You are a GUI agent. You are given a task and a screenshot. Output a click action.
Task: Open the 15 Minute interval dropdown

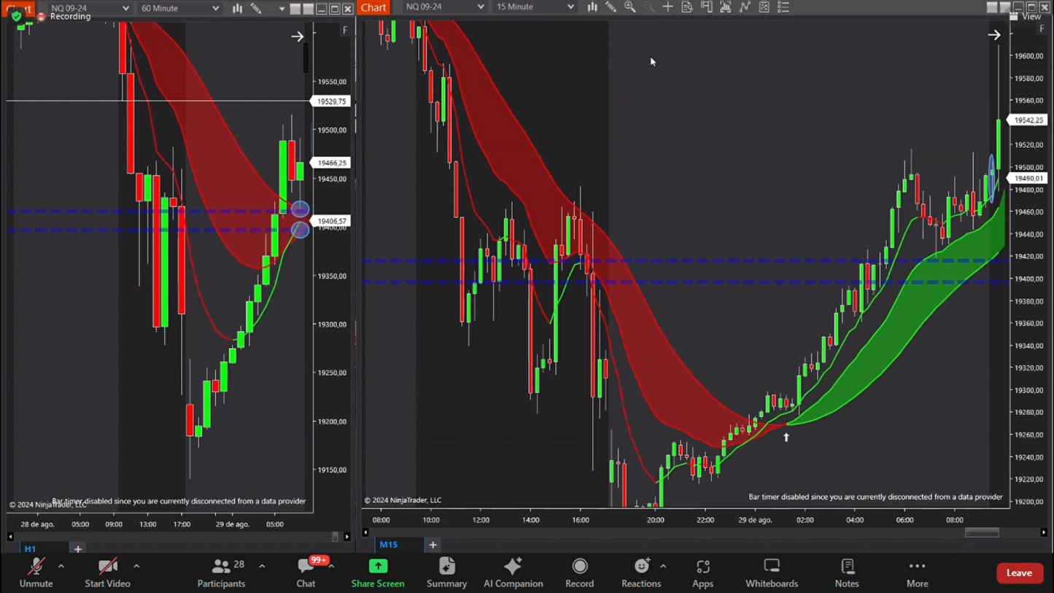[534, 7]
